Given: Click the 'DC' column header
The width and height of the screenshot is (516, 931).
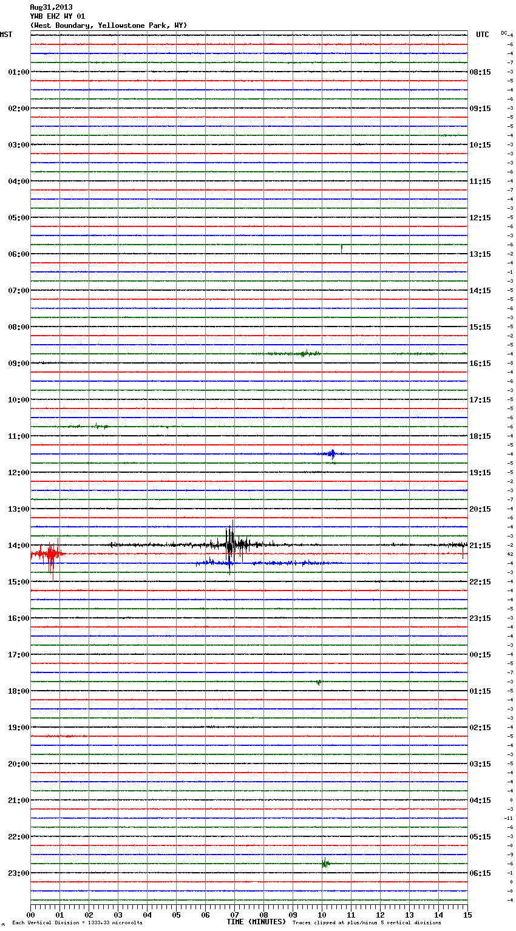Looking at the screenshot, I should (x=504, y=33).
